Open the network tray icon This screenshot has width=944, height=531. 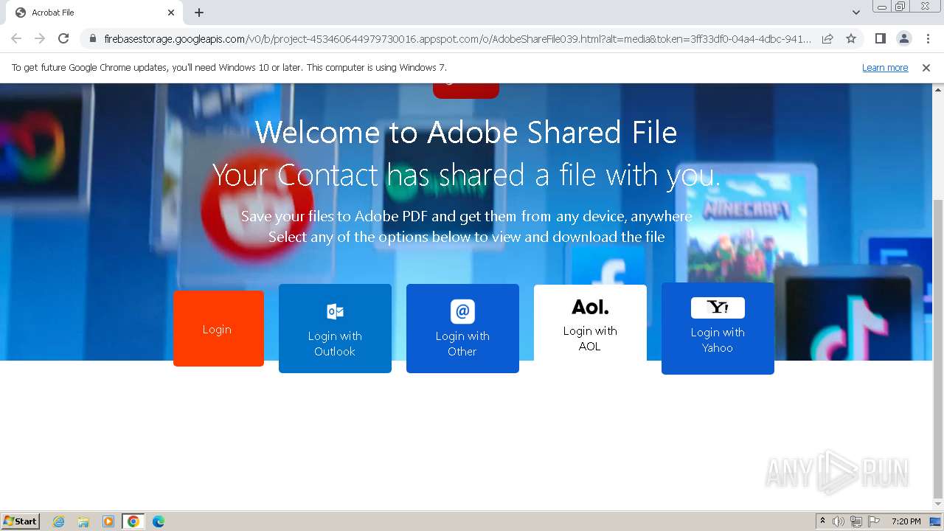[x=856, y=521]
